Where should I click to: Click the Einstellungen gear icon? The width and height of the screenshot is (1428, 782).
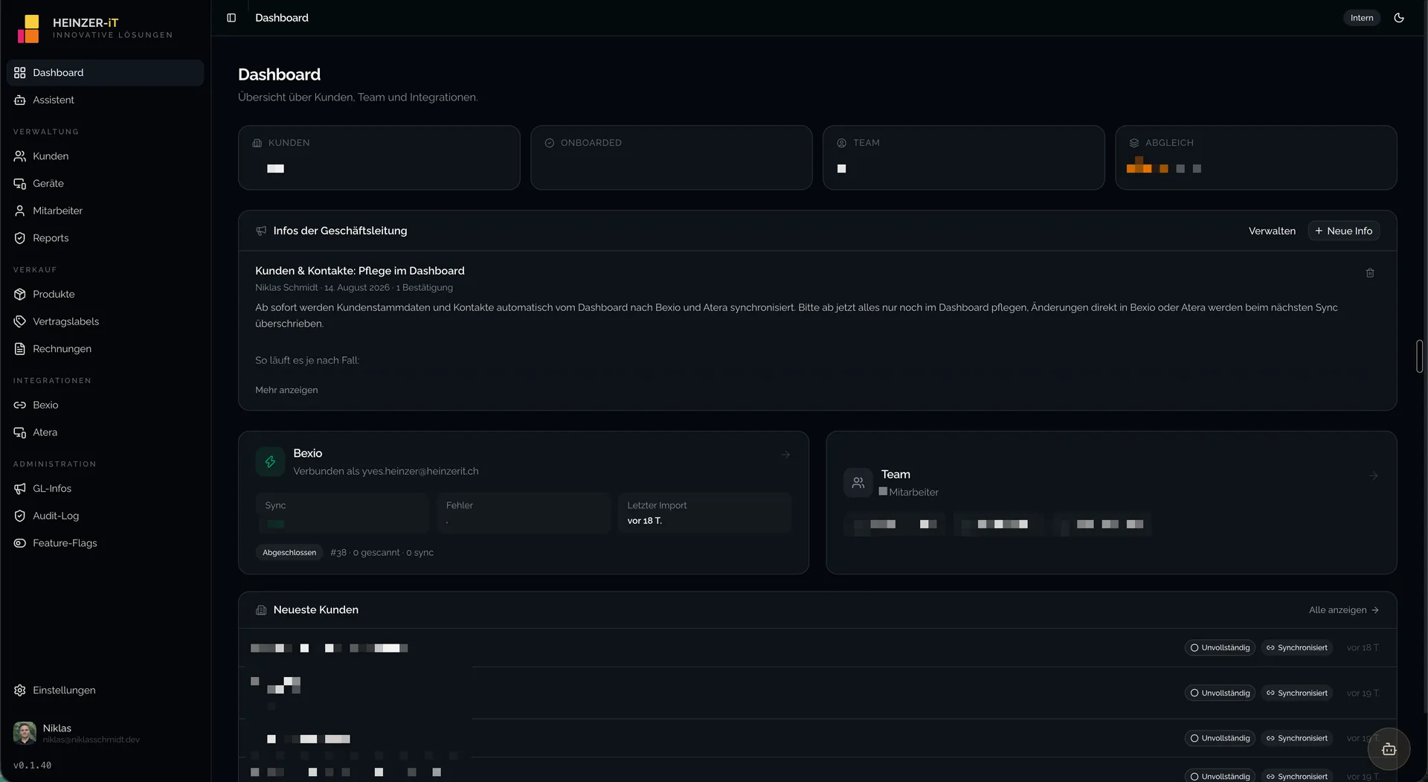point(20,690)
